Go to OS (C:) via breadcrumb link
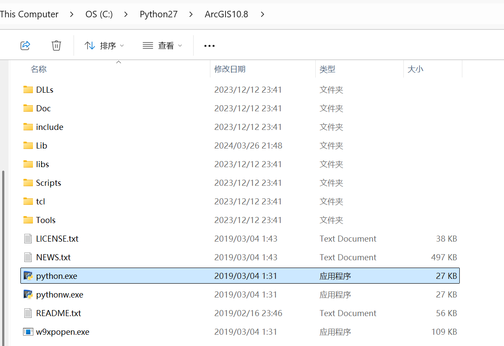This screenshot has height=346, width=504. [99, 14]
